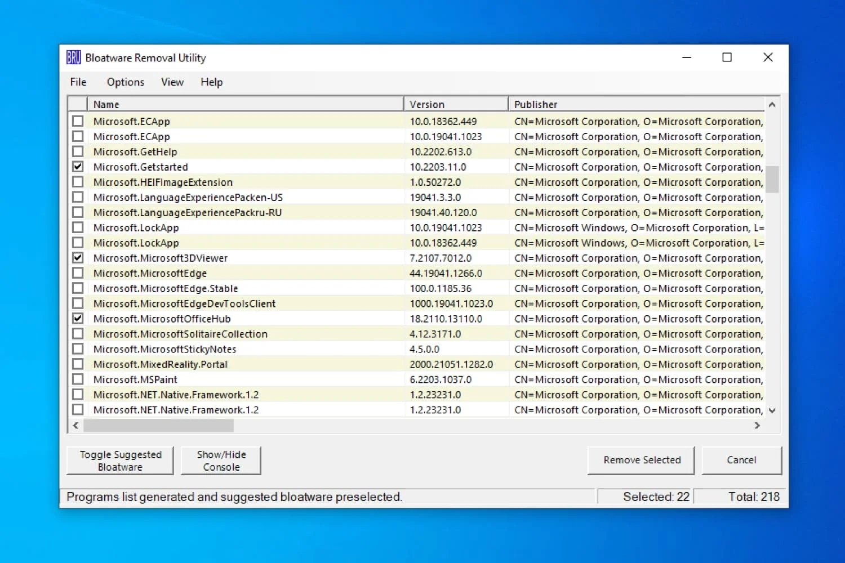Uncheck the Microsoft.MicrosoftOfficeHub checkbox
The height and width of the screenshot is (563, 845).
point(78,319)
